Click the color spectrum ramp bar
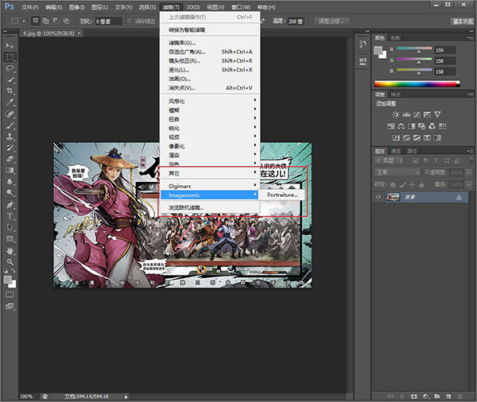The width and height of the screenshot is (477, 402). tap(413, 83)
